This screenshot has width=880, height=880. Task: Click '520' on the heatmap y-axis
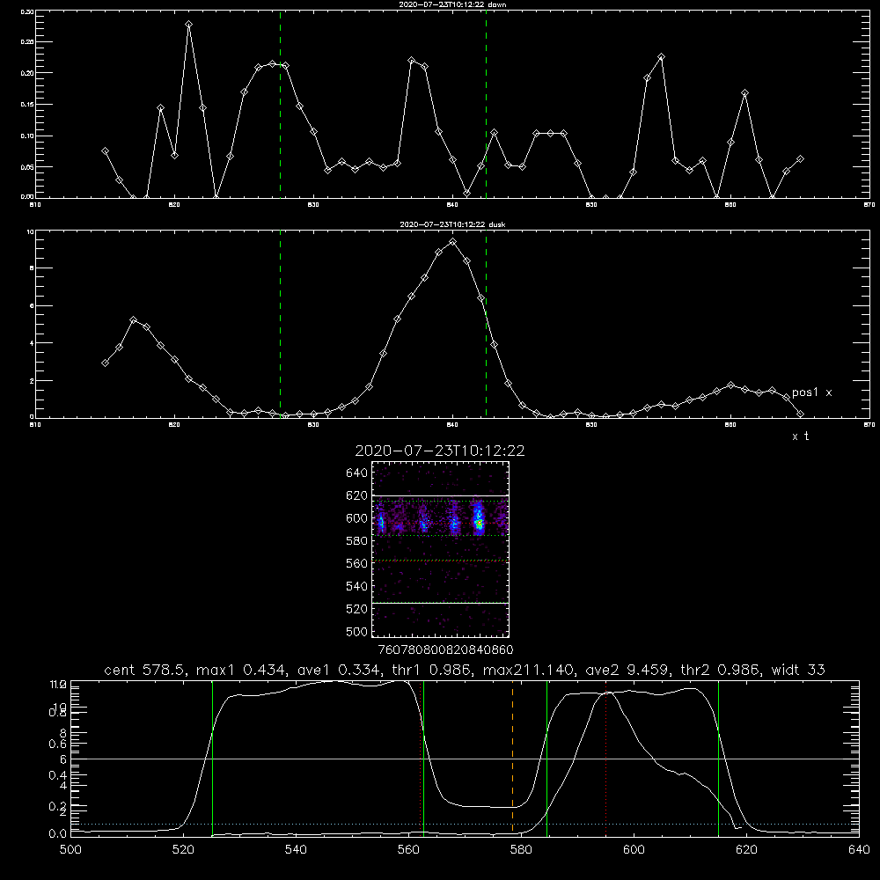[357, 609]
